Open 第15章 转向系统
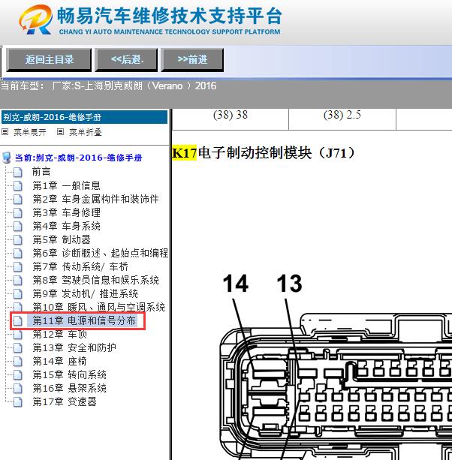 (x=69, y=374)
